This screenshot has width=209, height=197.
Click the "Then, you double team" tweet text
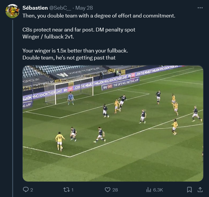coord(99,15)
